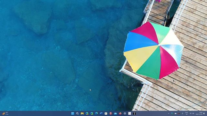Open the clock and date calendar flyout
The height and width of the screenshot is (116, 207).
(199, 113)
